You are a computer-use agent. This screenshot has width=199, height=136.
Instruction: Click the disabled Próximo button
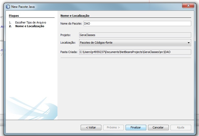[x=113, y=127]
